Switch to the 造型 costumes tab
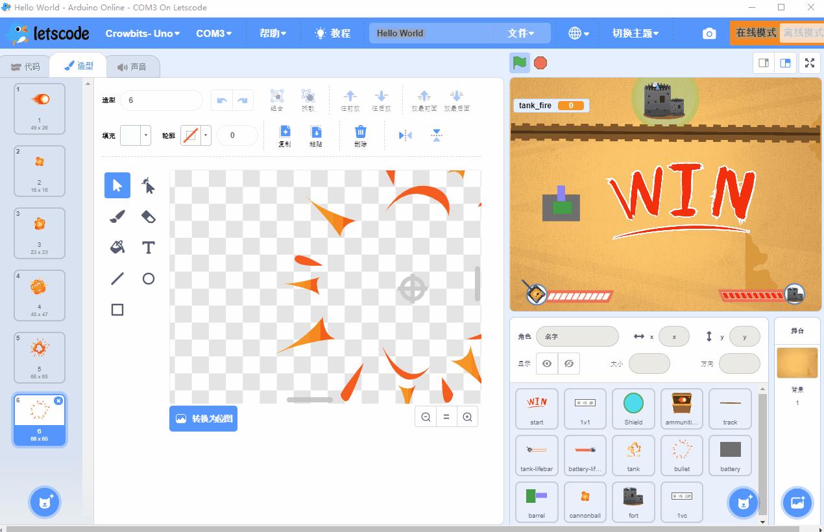Image resolution: width=824 pixels, height=532 pixels. pos(79,66)
